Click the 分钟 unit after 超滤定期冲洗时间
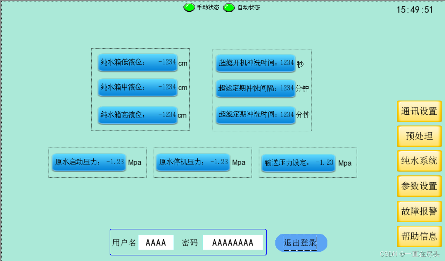 tap(302, 115)
